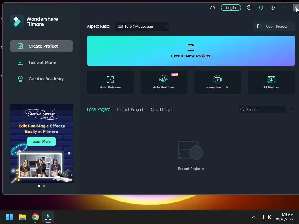Viewport: 299px width, 224px height.
Task: Launch the Auto Reframe tool
Action: tap(110, 82)
